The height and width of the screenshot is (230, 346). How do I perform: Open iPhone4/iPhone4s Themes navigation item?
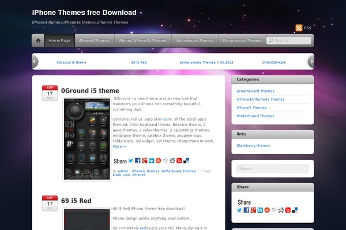click(143, 40)
